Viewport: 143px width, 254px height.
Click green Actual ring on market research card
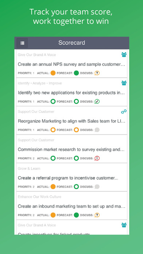(53, 158)
